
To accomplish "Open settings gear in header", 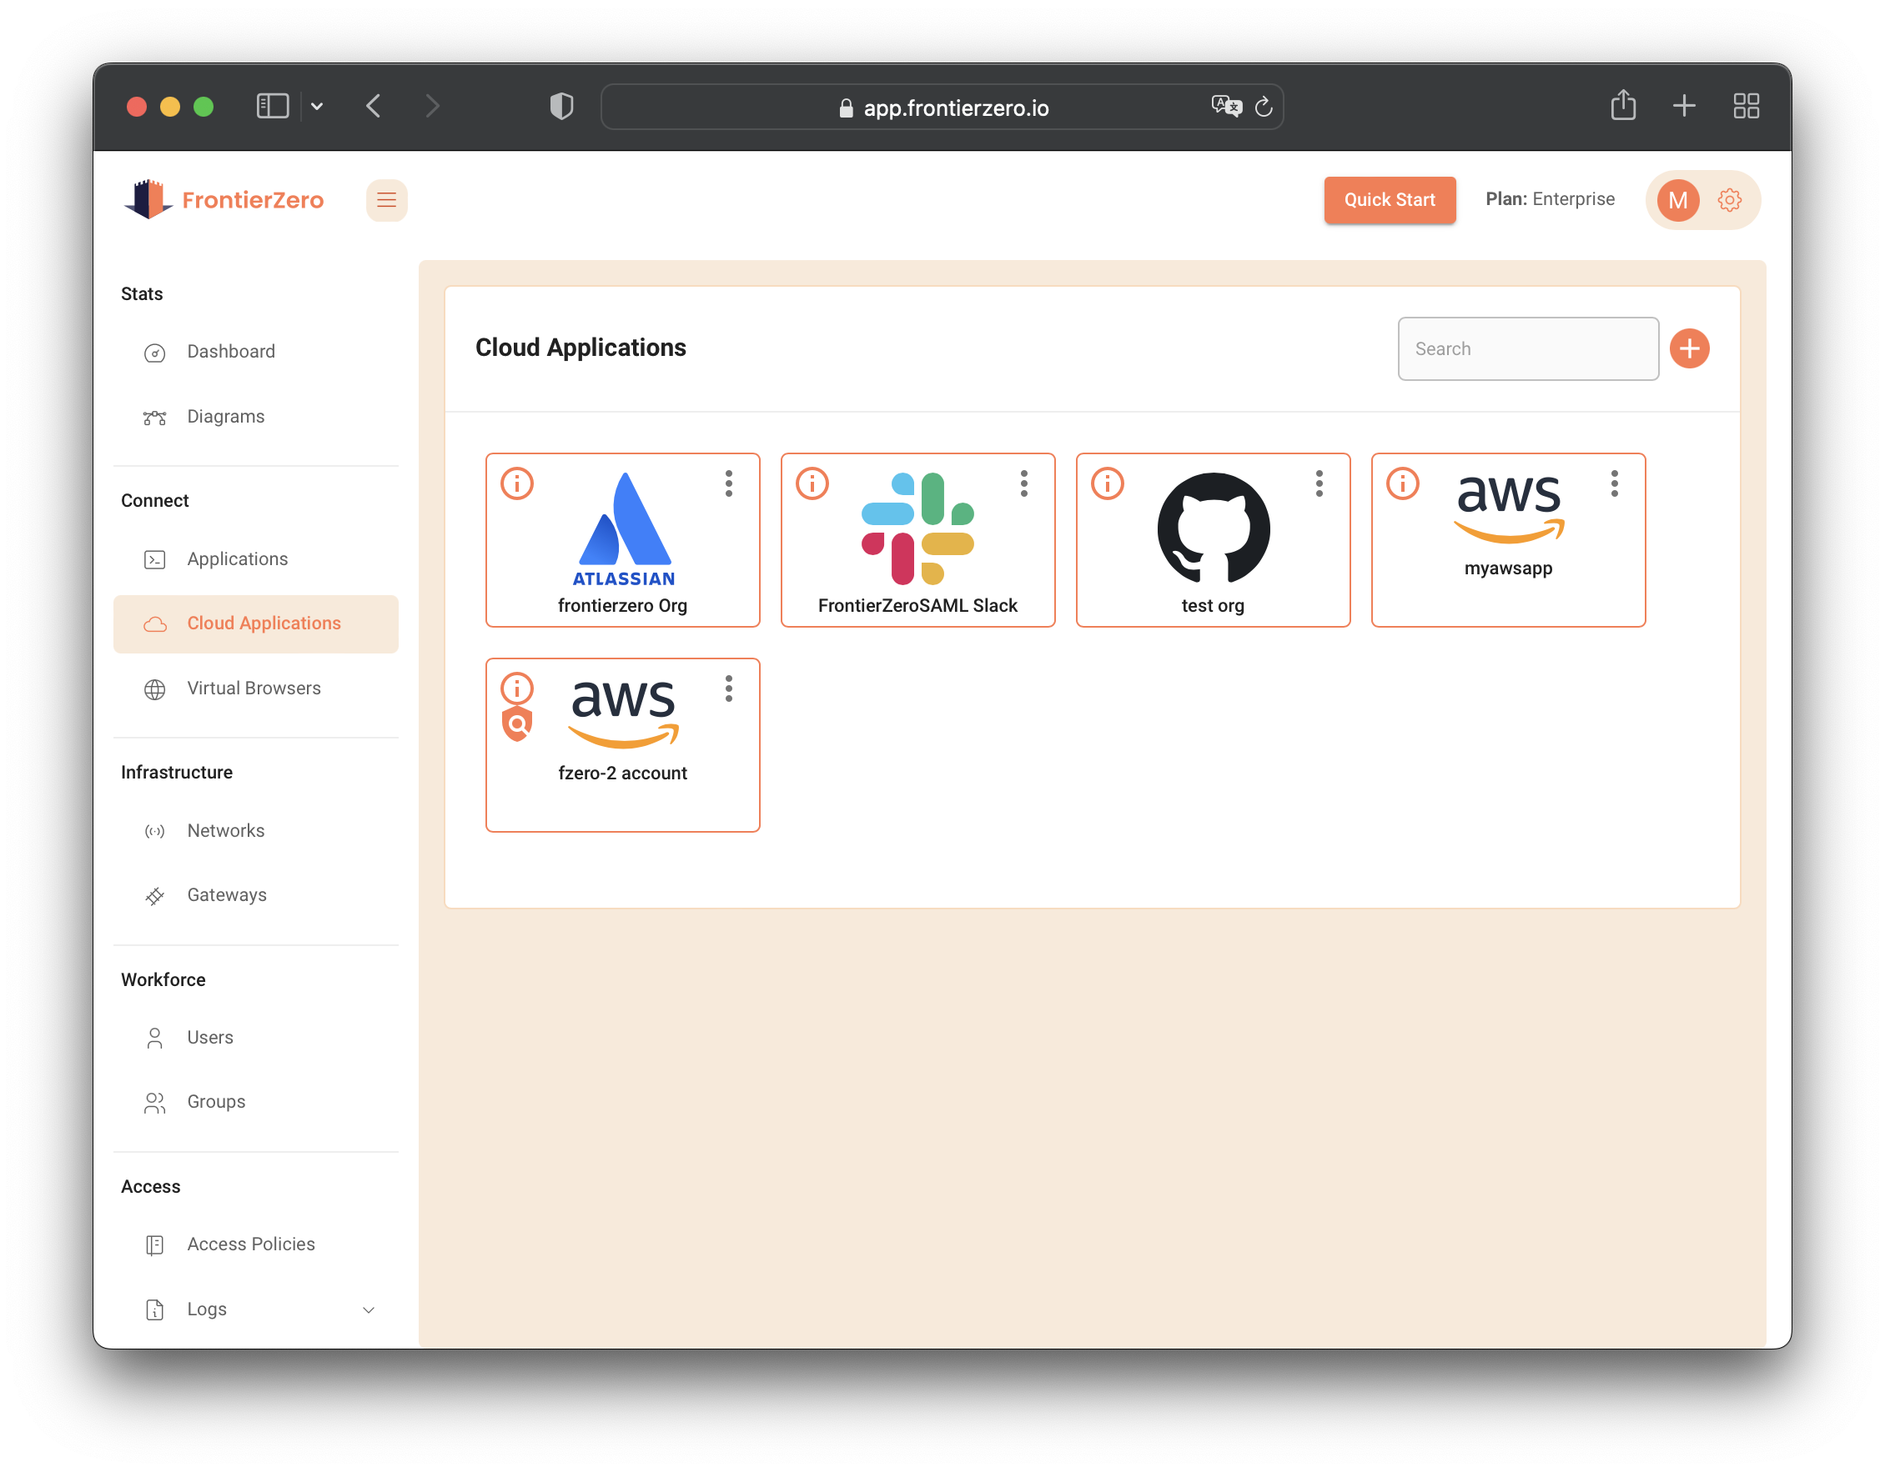I will pos(1730,200).
